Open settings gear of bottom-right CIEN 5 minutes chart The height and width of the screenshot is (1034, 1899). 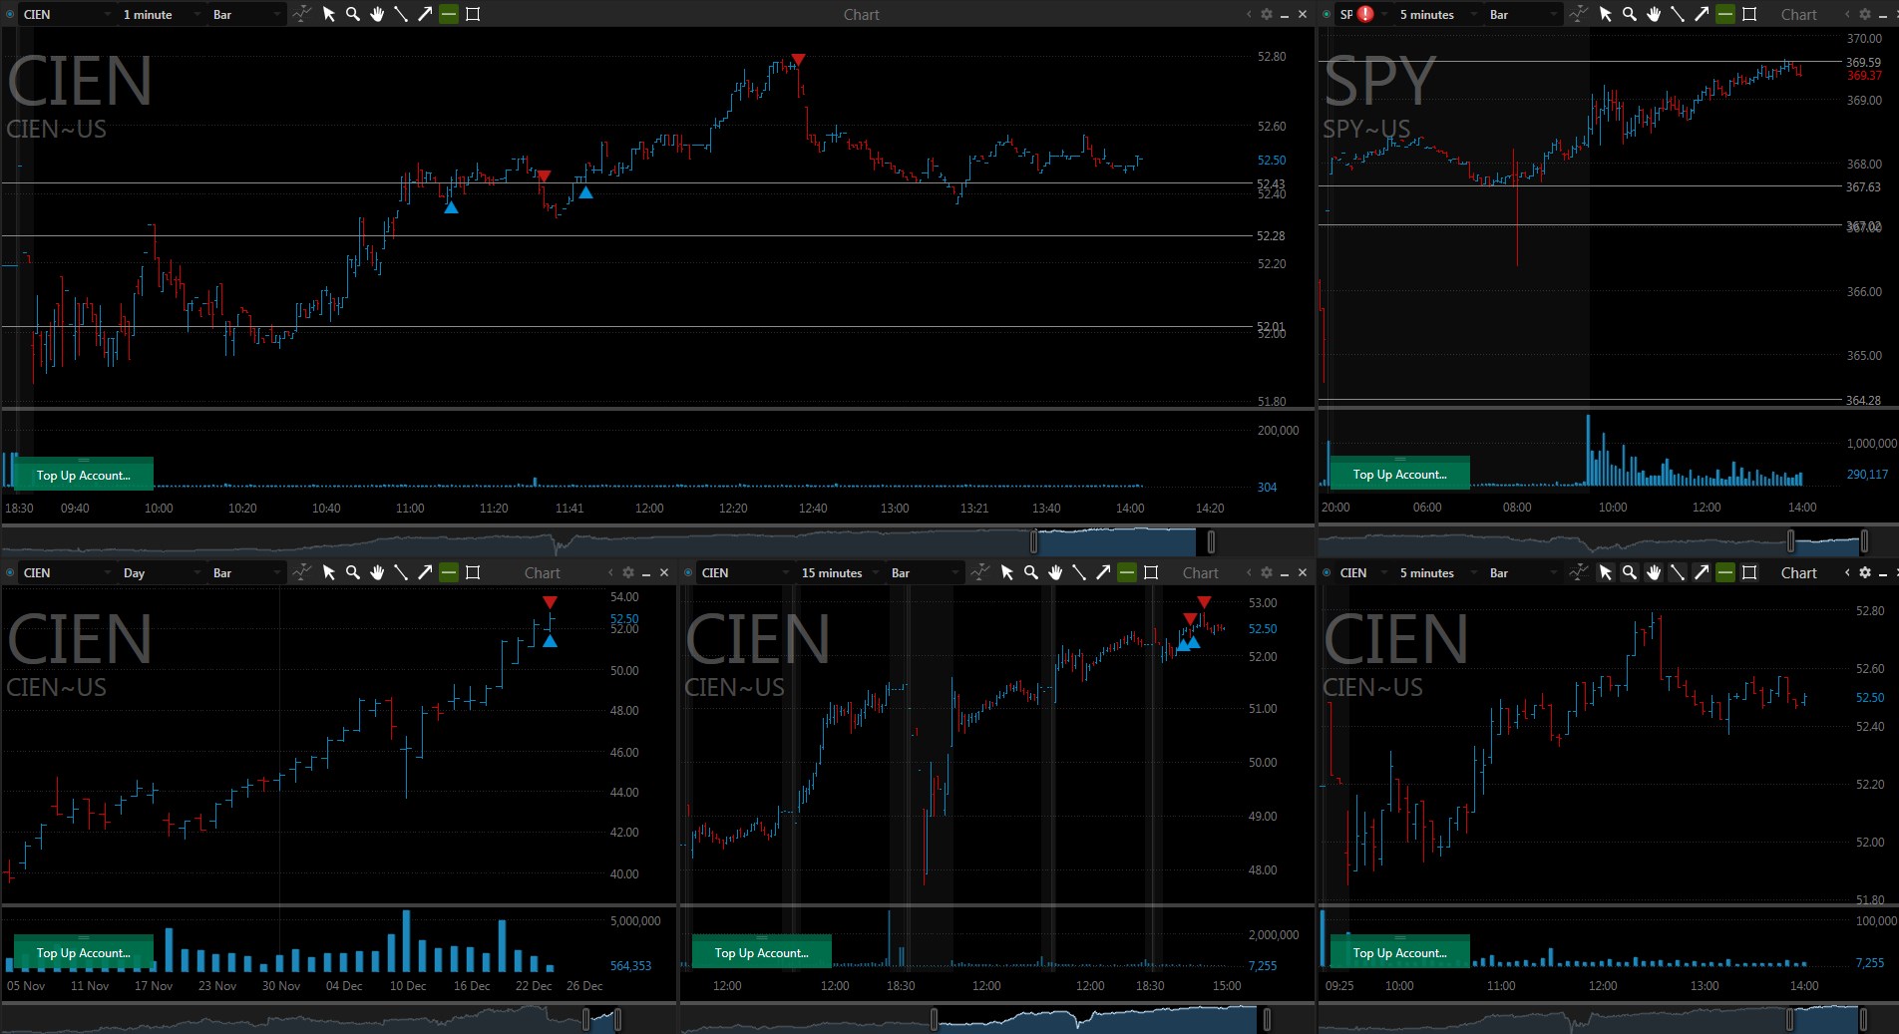(1865, 572)
